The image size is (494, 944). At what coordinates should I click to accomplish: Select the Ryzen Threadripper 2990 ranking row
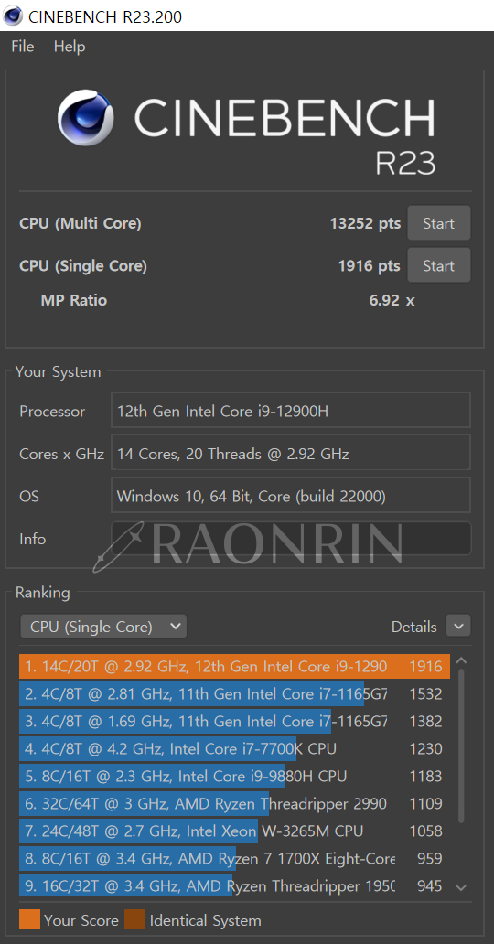[x=235, y=804]
